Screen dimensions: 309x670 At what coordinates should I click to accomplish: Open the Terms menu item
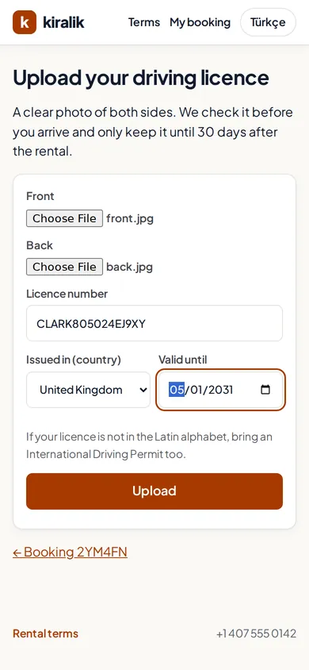144,22
